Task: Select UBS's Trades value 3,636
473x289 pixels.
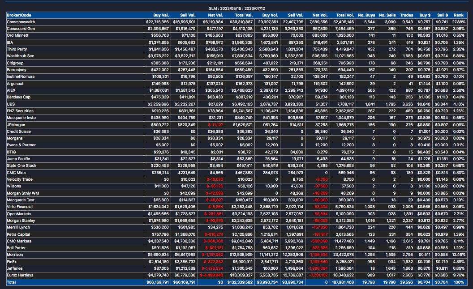Action: click(408, 104)
